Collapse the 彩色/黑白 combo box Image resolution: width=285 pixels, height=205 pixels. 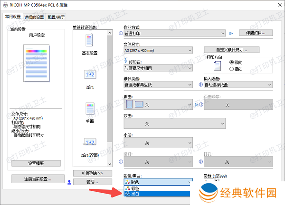[x=158, y=182]
